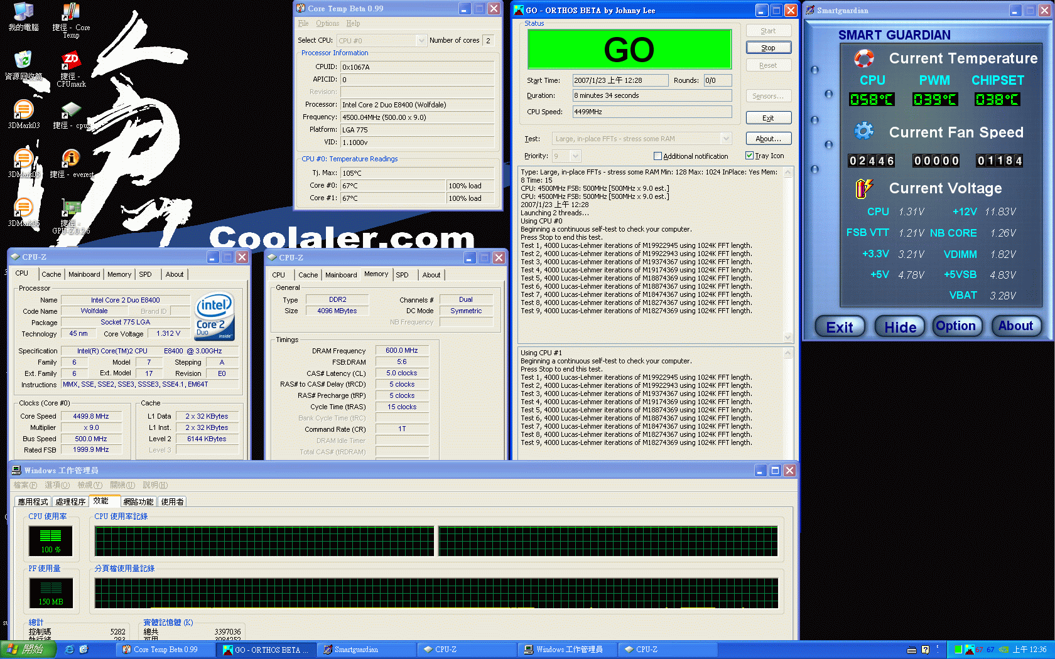Select the 網路功能 tab in Task Manager
This screenshot has width=1055, height=659.
coord(138,501)
